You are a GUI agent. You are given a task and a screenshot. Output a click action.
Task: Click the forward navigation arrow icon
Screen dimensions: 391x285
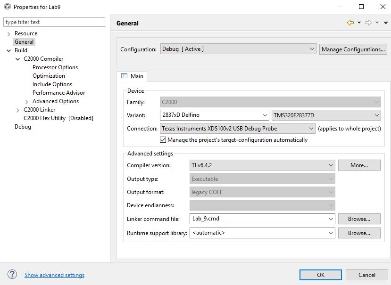(368, 23)
